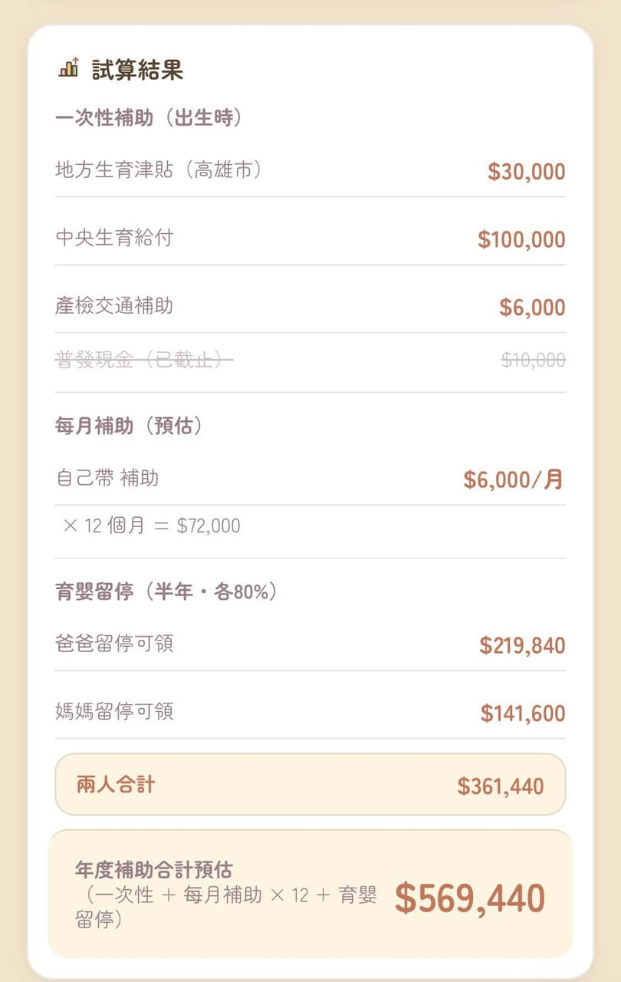
Task: Select the 自己帶 補助 row label
Action: coord(107,478)
